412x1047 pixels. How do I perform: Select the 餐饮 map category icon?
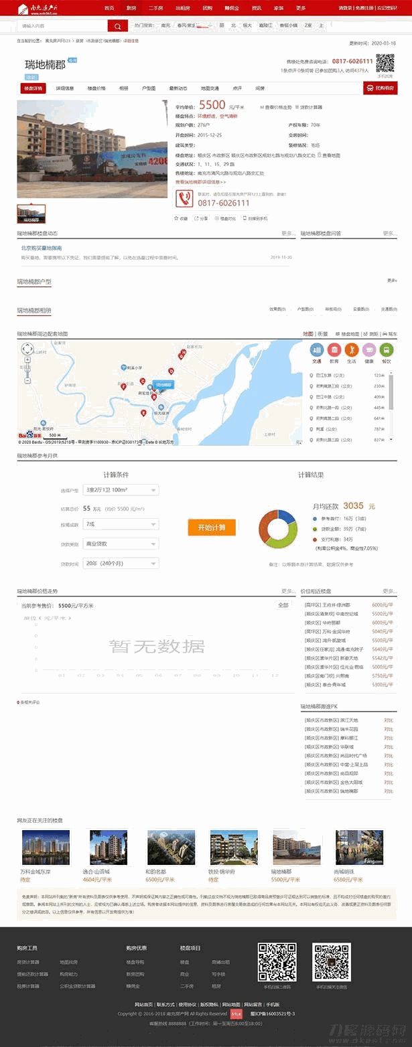pos(387,349)
